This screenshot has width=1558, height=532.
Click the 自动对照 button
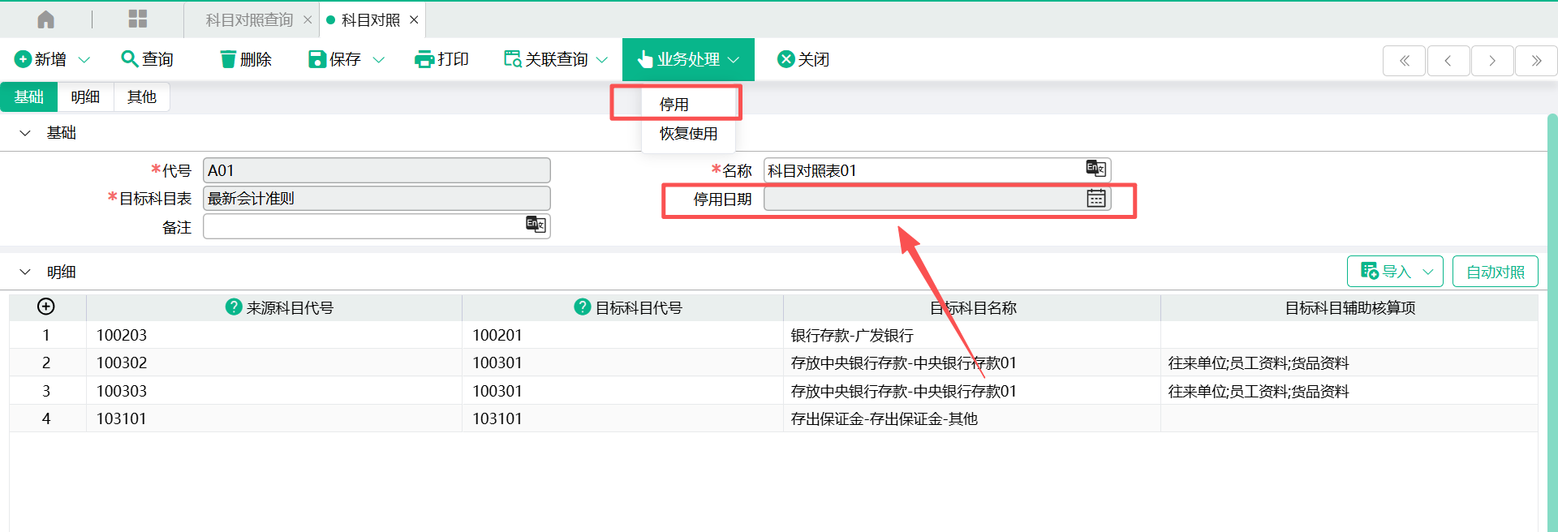point(1495,272)
